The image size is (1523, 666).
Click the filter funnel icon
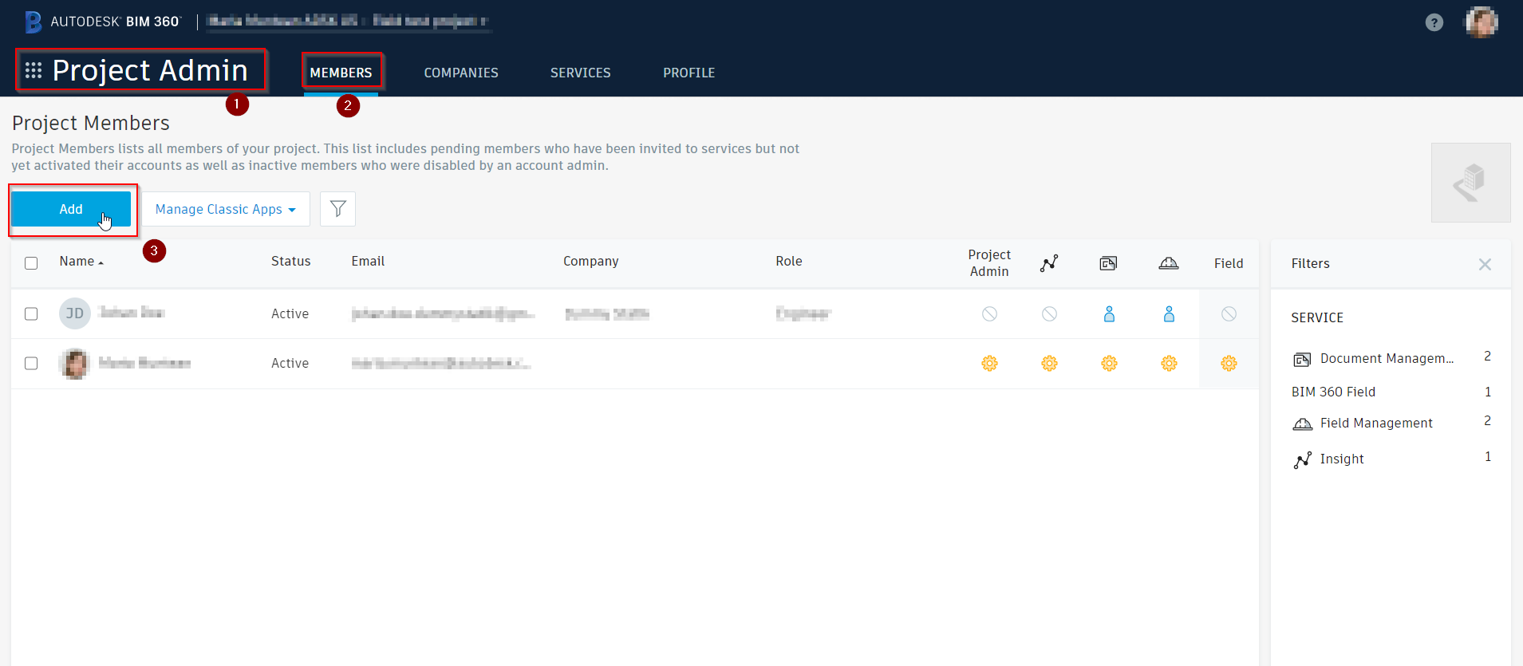coord(338,209)
